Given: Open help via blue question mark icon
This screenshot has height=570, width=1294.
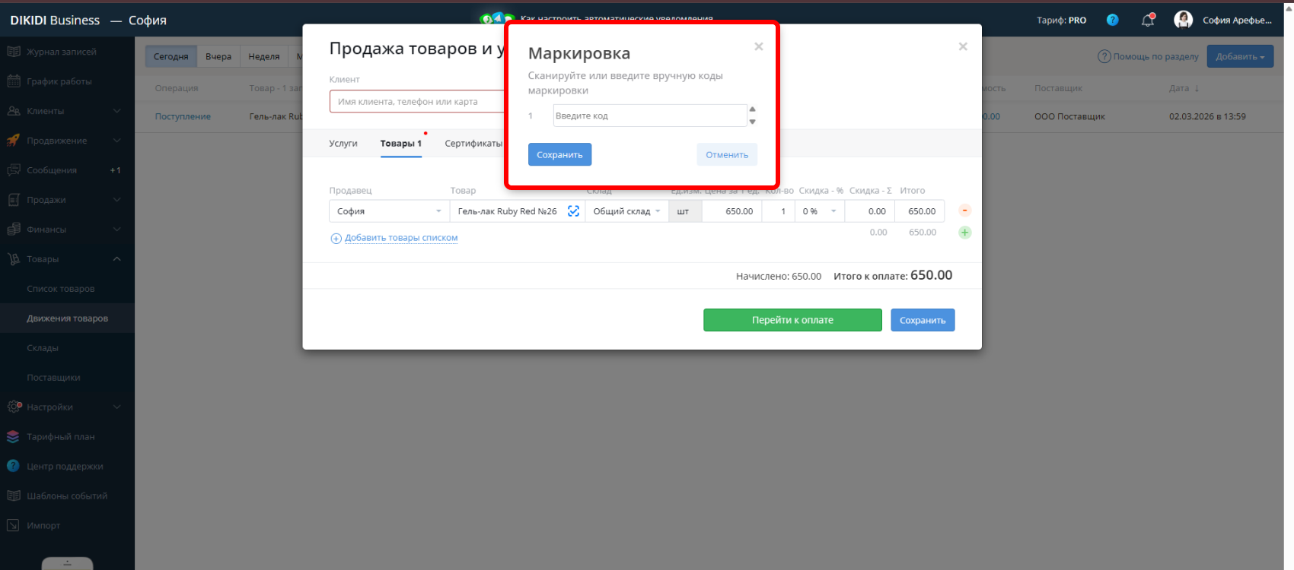Looking at the screenshot, I should 1112,21.
